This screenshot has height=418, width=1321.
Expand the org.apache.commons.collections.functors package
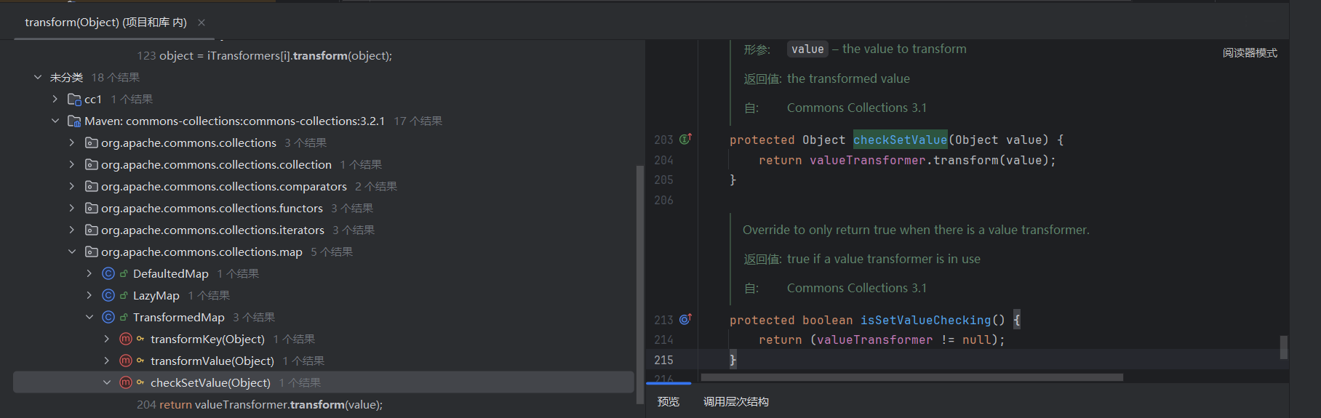pyautogui.click(x=72, y=208)
